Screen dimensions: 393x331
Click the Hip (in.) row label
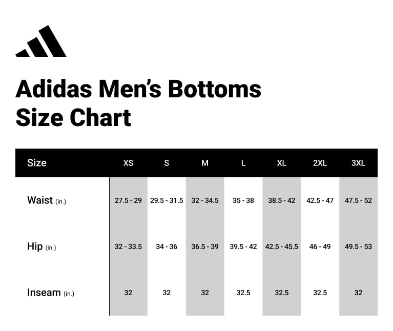pos(42,246)
